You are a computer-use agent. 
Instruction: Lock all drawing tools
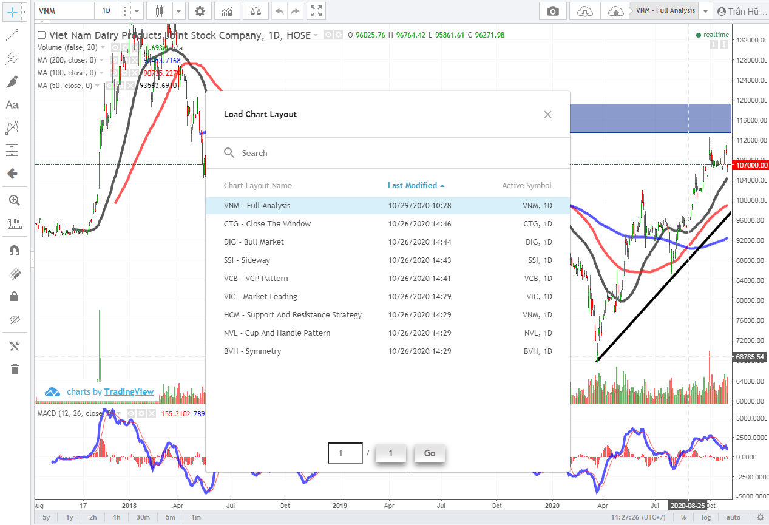click(x=13, y=296)
